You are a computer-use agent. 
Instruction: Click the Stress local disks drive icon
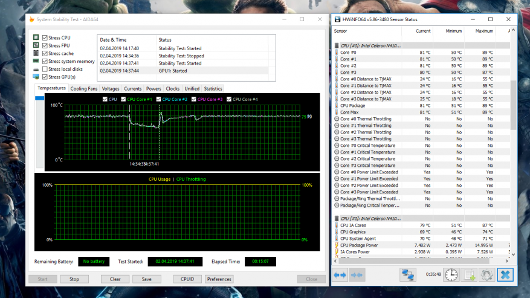pyautogui.click(x=36, y=69)
